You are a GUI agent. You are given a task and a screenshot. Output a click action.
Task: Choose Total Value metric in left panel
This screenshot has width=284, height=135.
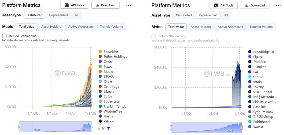(x=27, y=27)
